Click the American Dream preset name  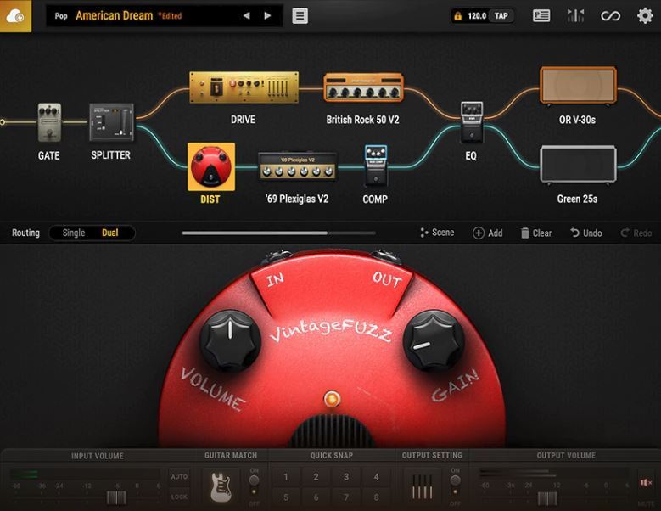click(x=115, y=15)
